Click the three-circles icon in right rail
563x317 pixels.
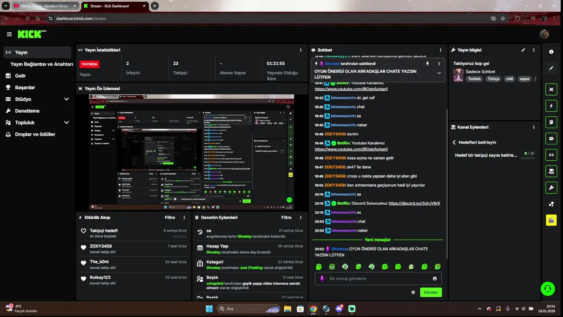pyautogui.click(x=551, y=204)
